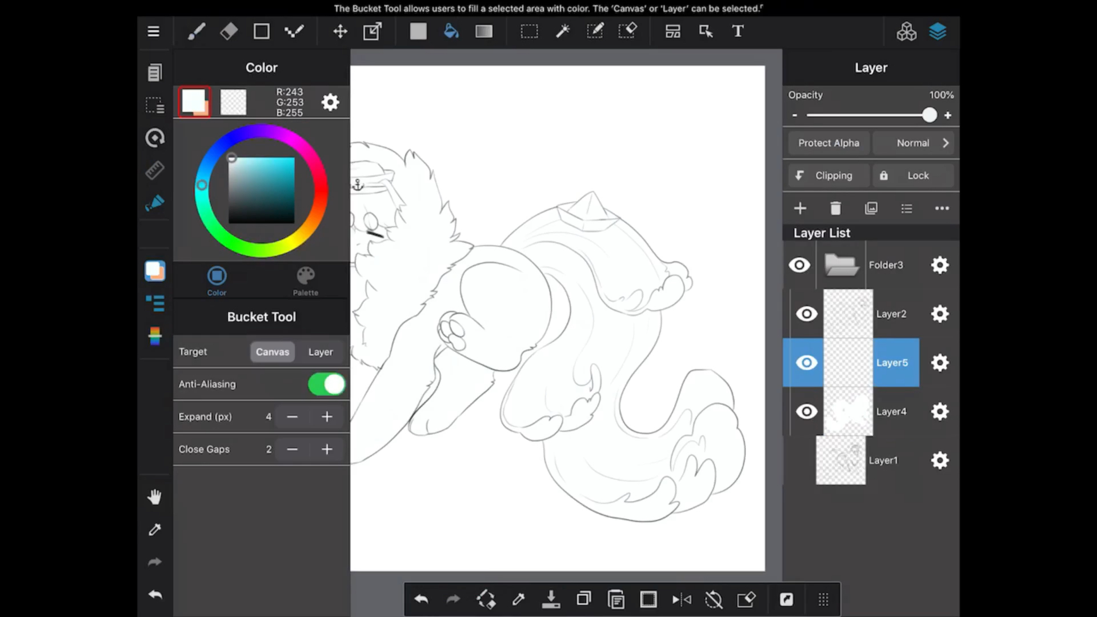Open color settings gear
1097x617 pixels.
[x=330, y=102]
